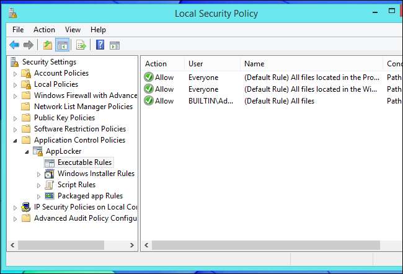
Task: Maximize the Local Security Policy window
Action: click(x=392, y=11)
